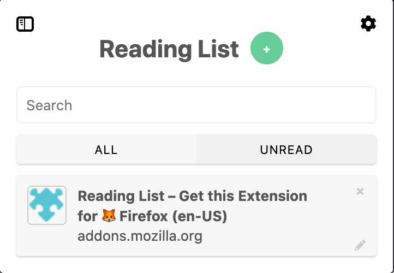
Task: Click the right end of the search box
Action: pyautogui.click(x=362, y=105)
